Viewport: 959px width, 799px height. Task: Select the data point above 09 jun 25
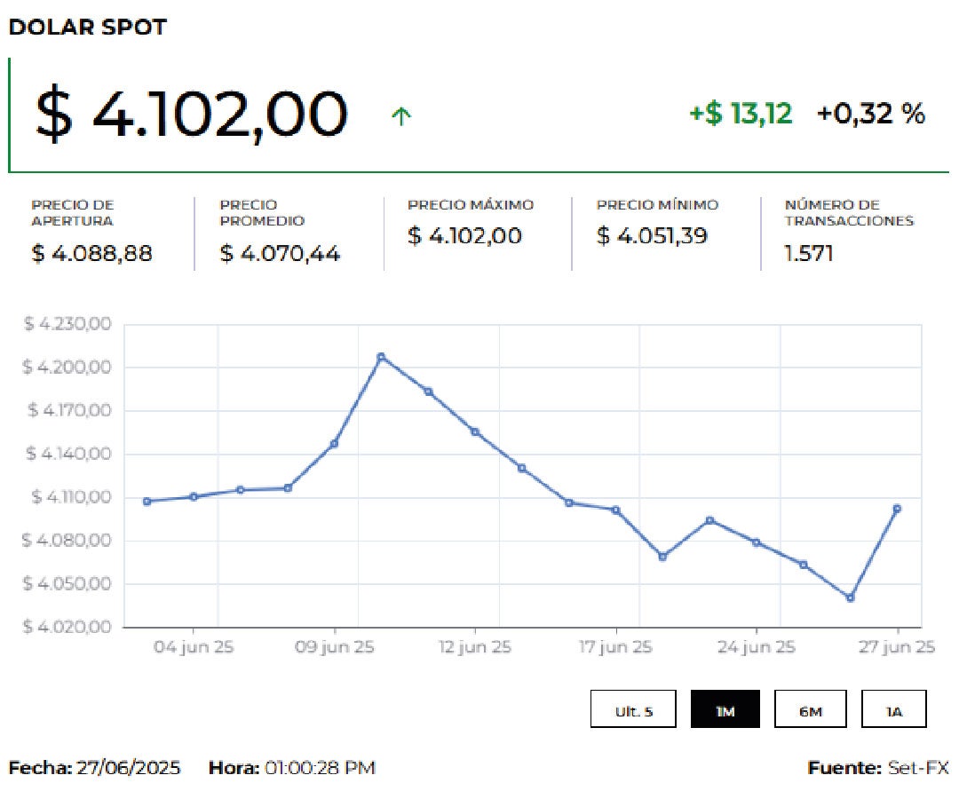tap(334, 444)
